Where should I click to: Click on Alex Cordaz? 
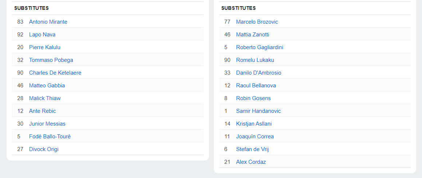coord(251,162)
